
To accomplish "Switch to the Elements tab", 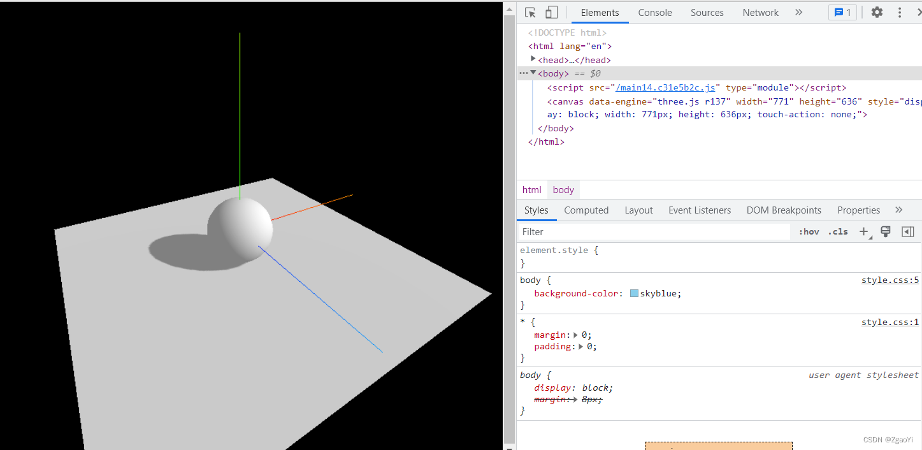I will [x=600, y=13].
